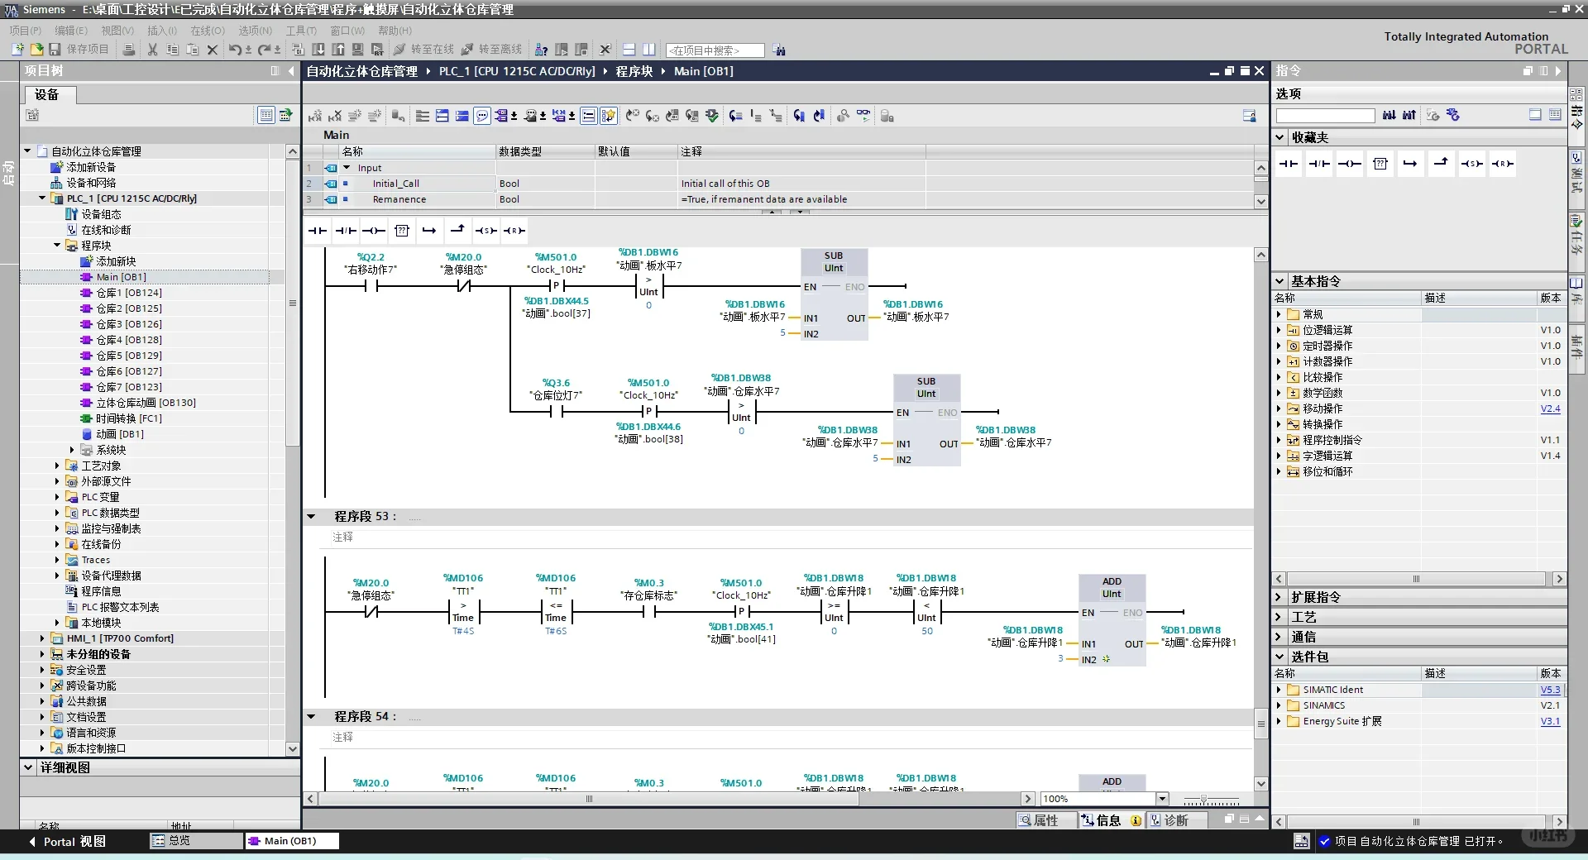
Task: Click the download to device icon
Action: (x=318, y=50)
